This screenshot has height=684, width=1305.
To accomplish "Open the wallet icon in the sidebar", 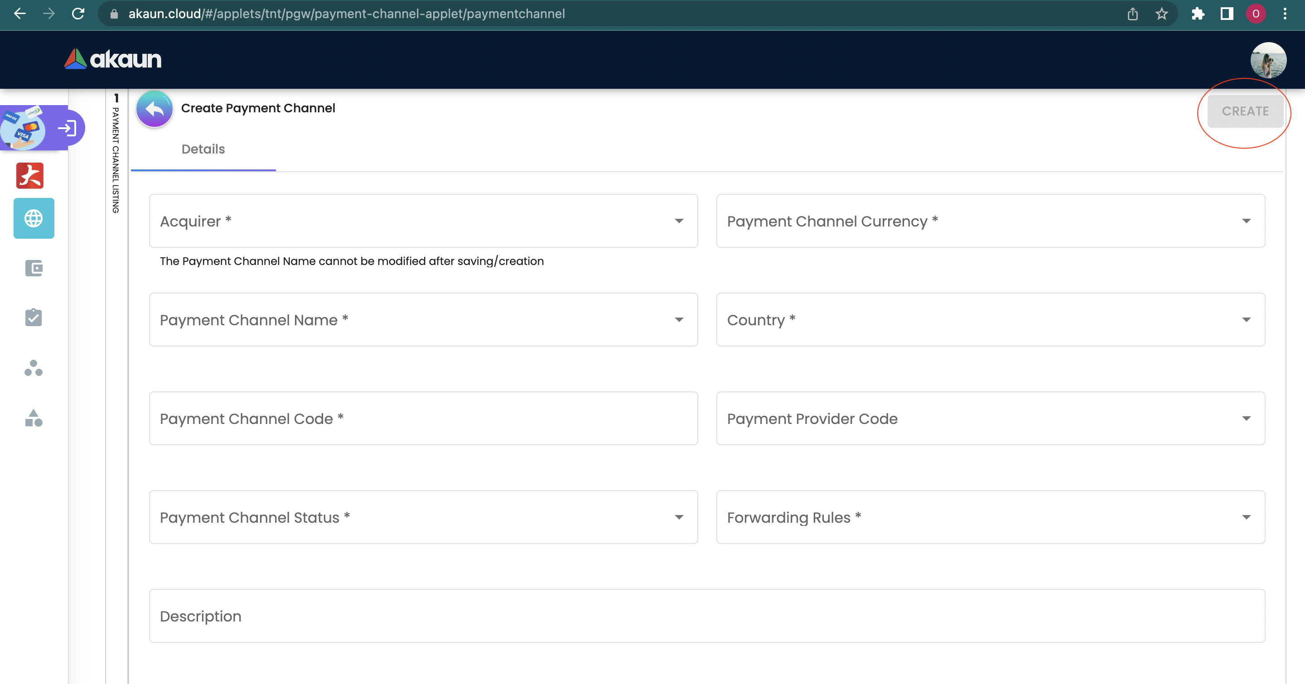I will point(34,268).
